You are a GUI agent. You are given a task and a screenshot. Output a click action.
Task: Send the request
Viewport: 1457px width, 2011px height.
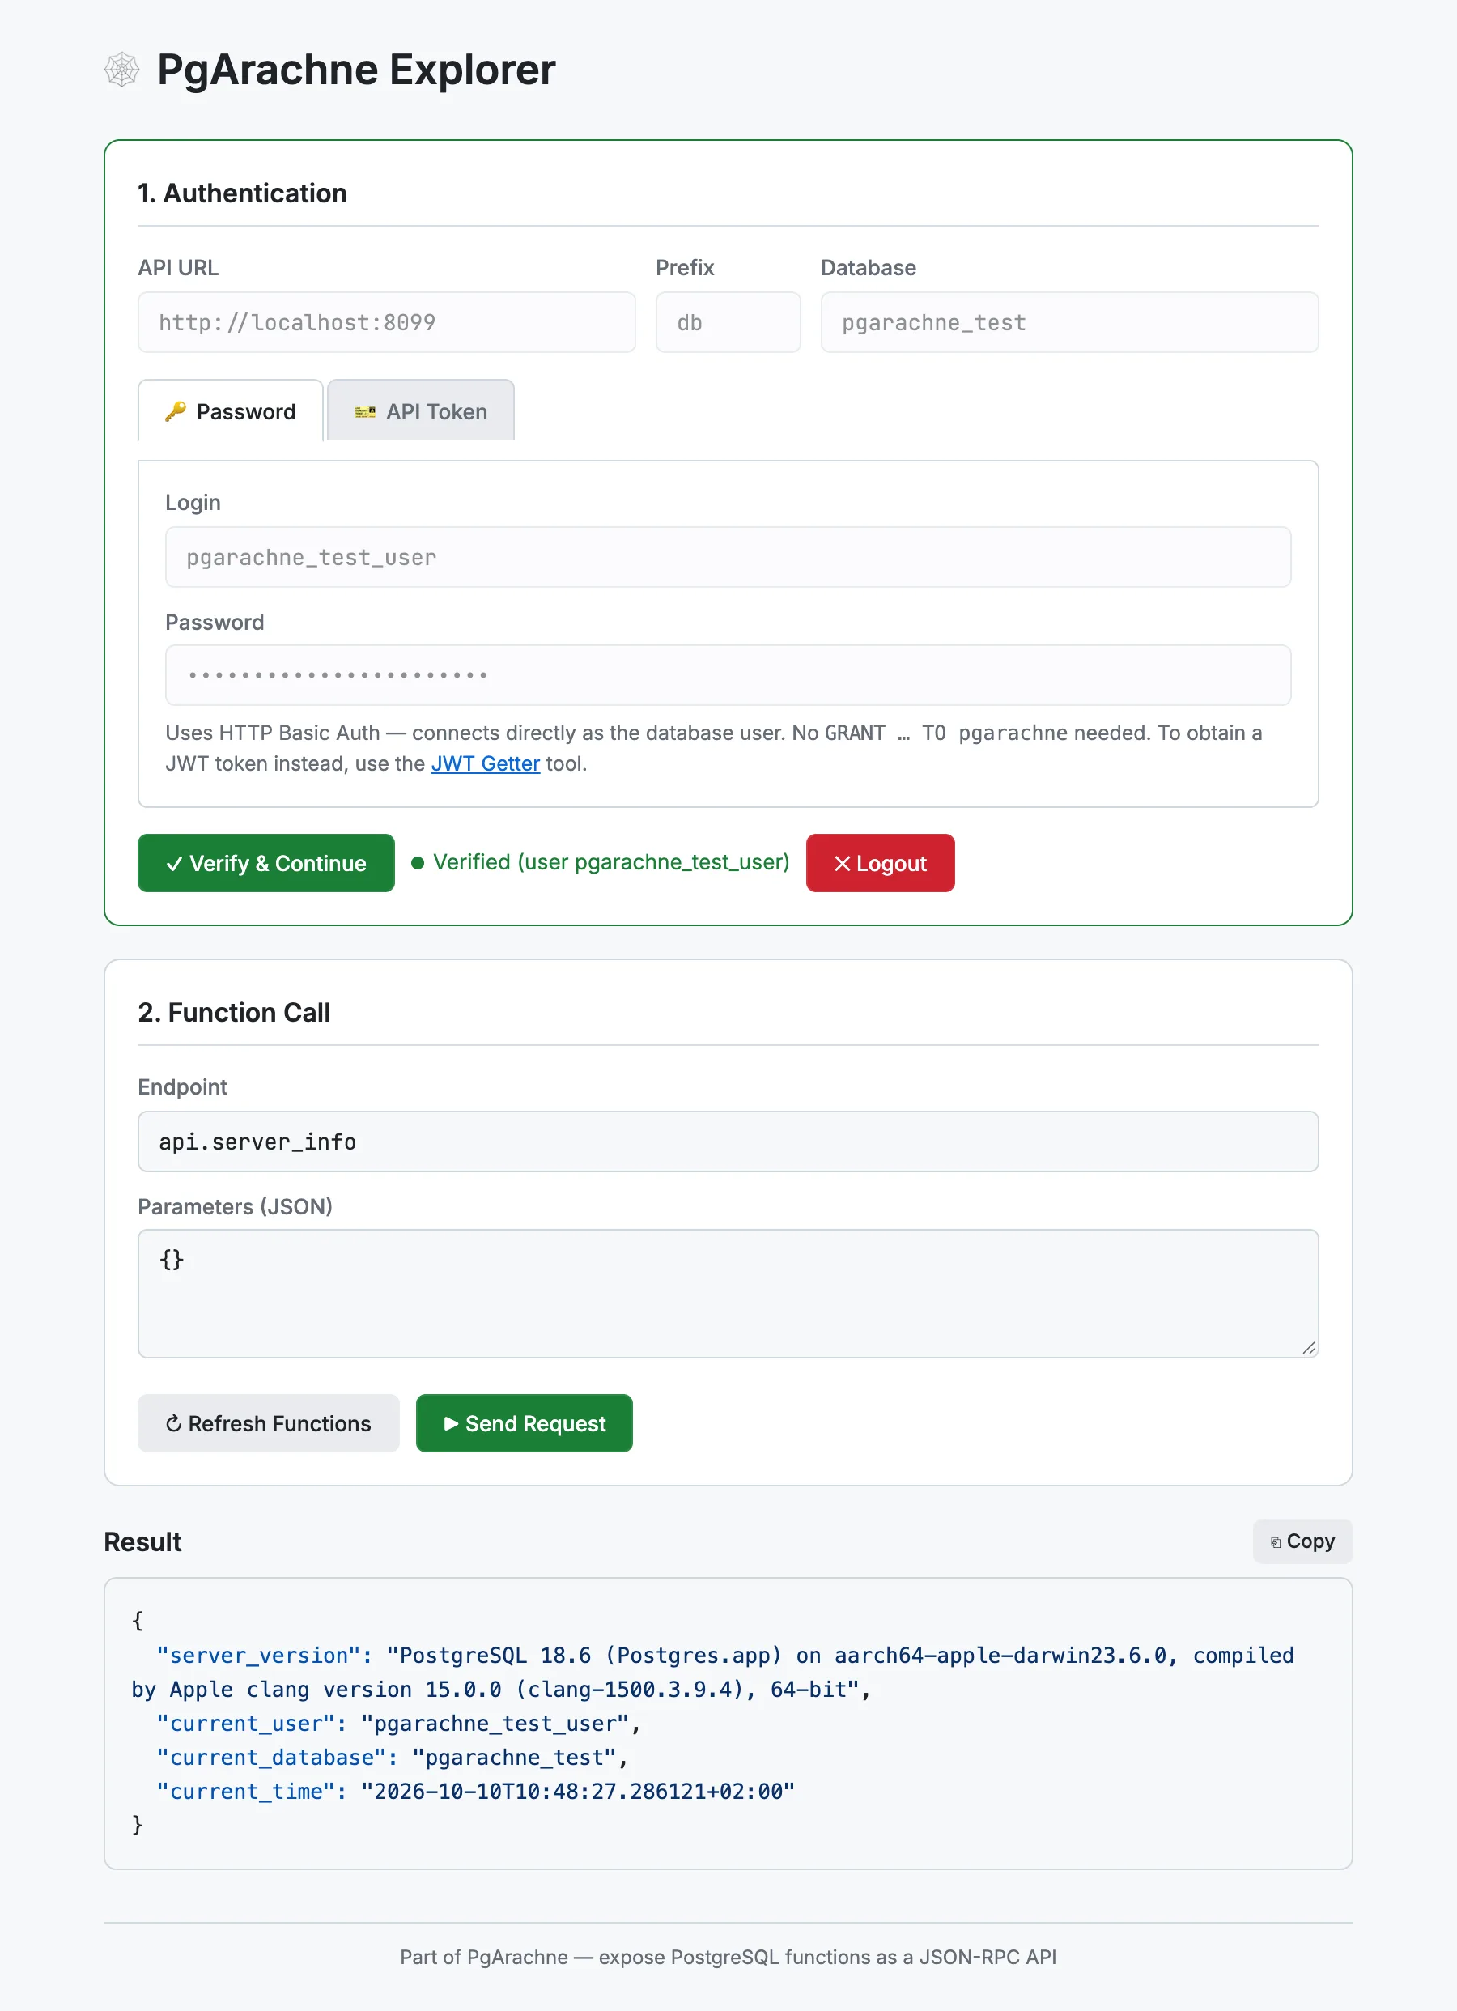pos(524,1423)
